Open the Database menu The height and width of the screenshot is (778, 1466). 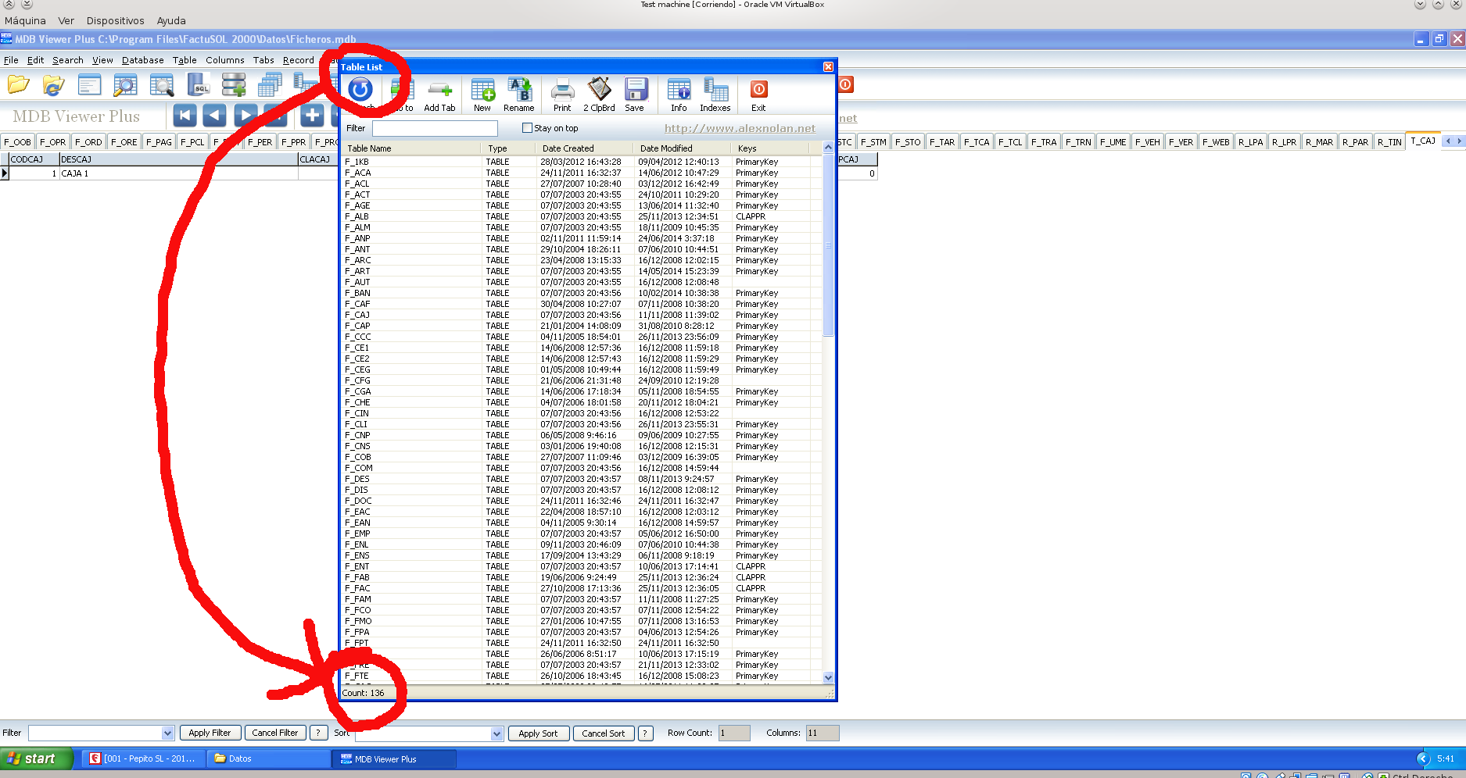tap(143, 60)
